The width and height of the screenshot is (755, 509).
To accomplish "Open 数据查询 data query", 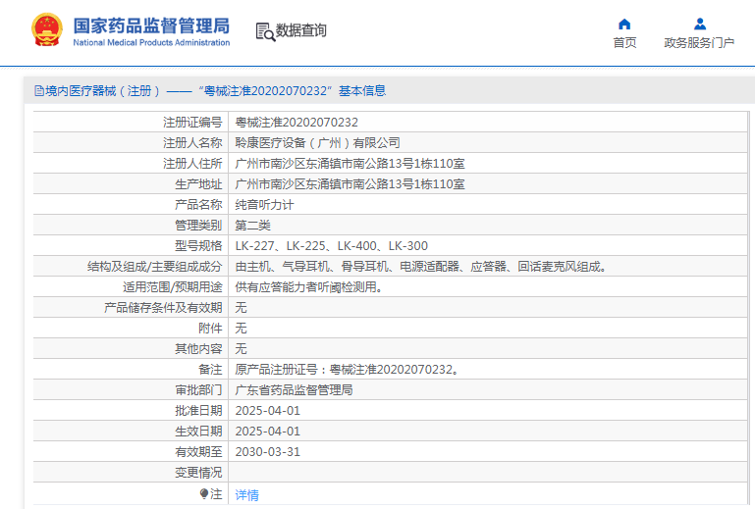I will tap(301, 30).
